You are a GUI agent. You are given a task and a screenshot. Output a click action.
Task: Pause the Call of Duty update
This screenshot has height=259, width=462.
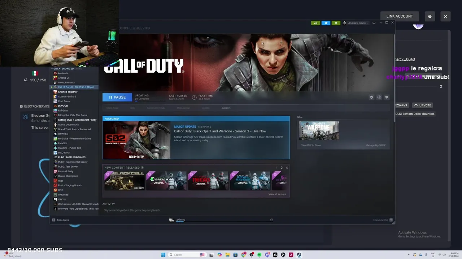pos(117,97)
